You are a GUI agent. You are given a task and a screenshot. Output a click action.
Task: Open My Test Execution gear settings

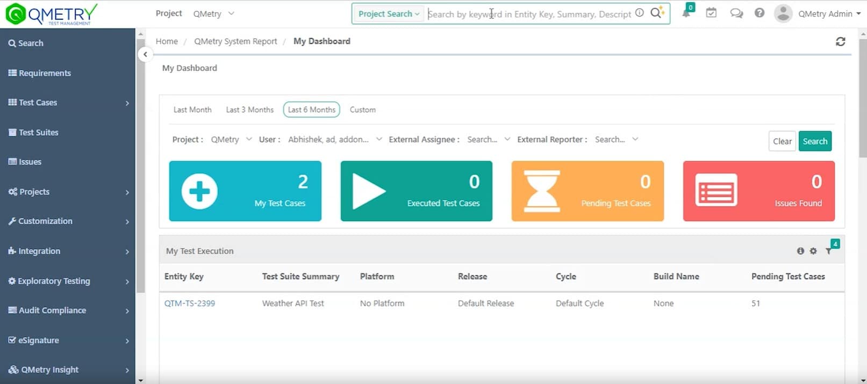(813, 251)
